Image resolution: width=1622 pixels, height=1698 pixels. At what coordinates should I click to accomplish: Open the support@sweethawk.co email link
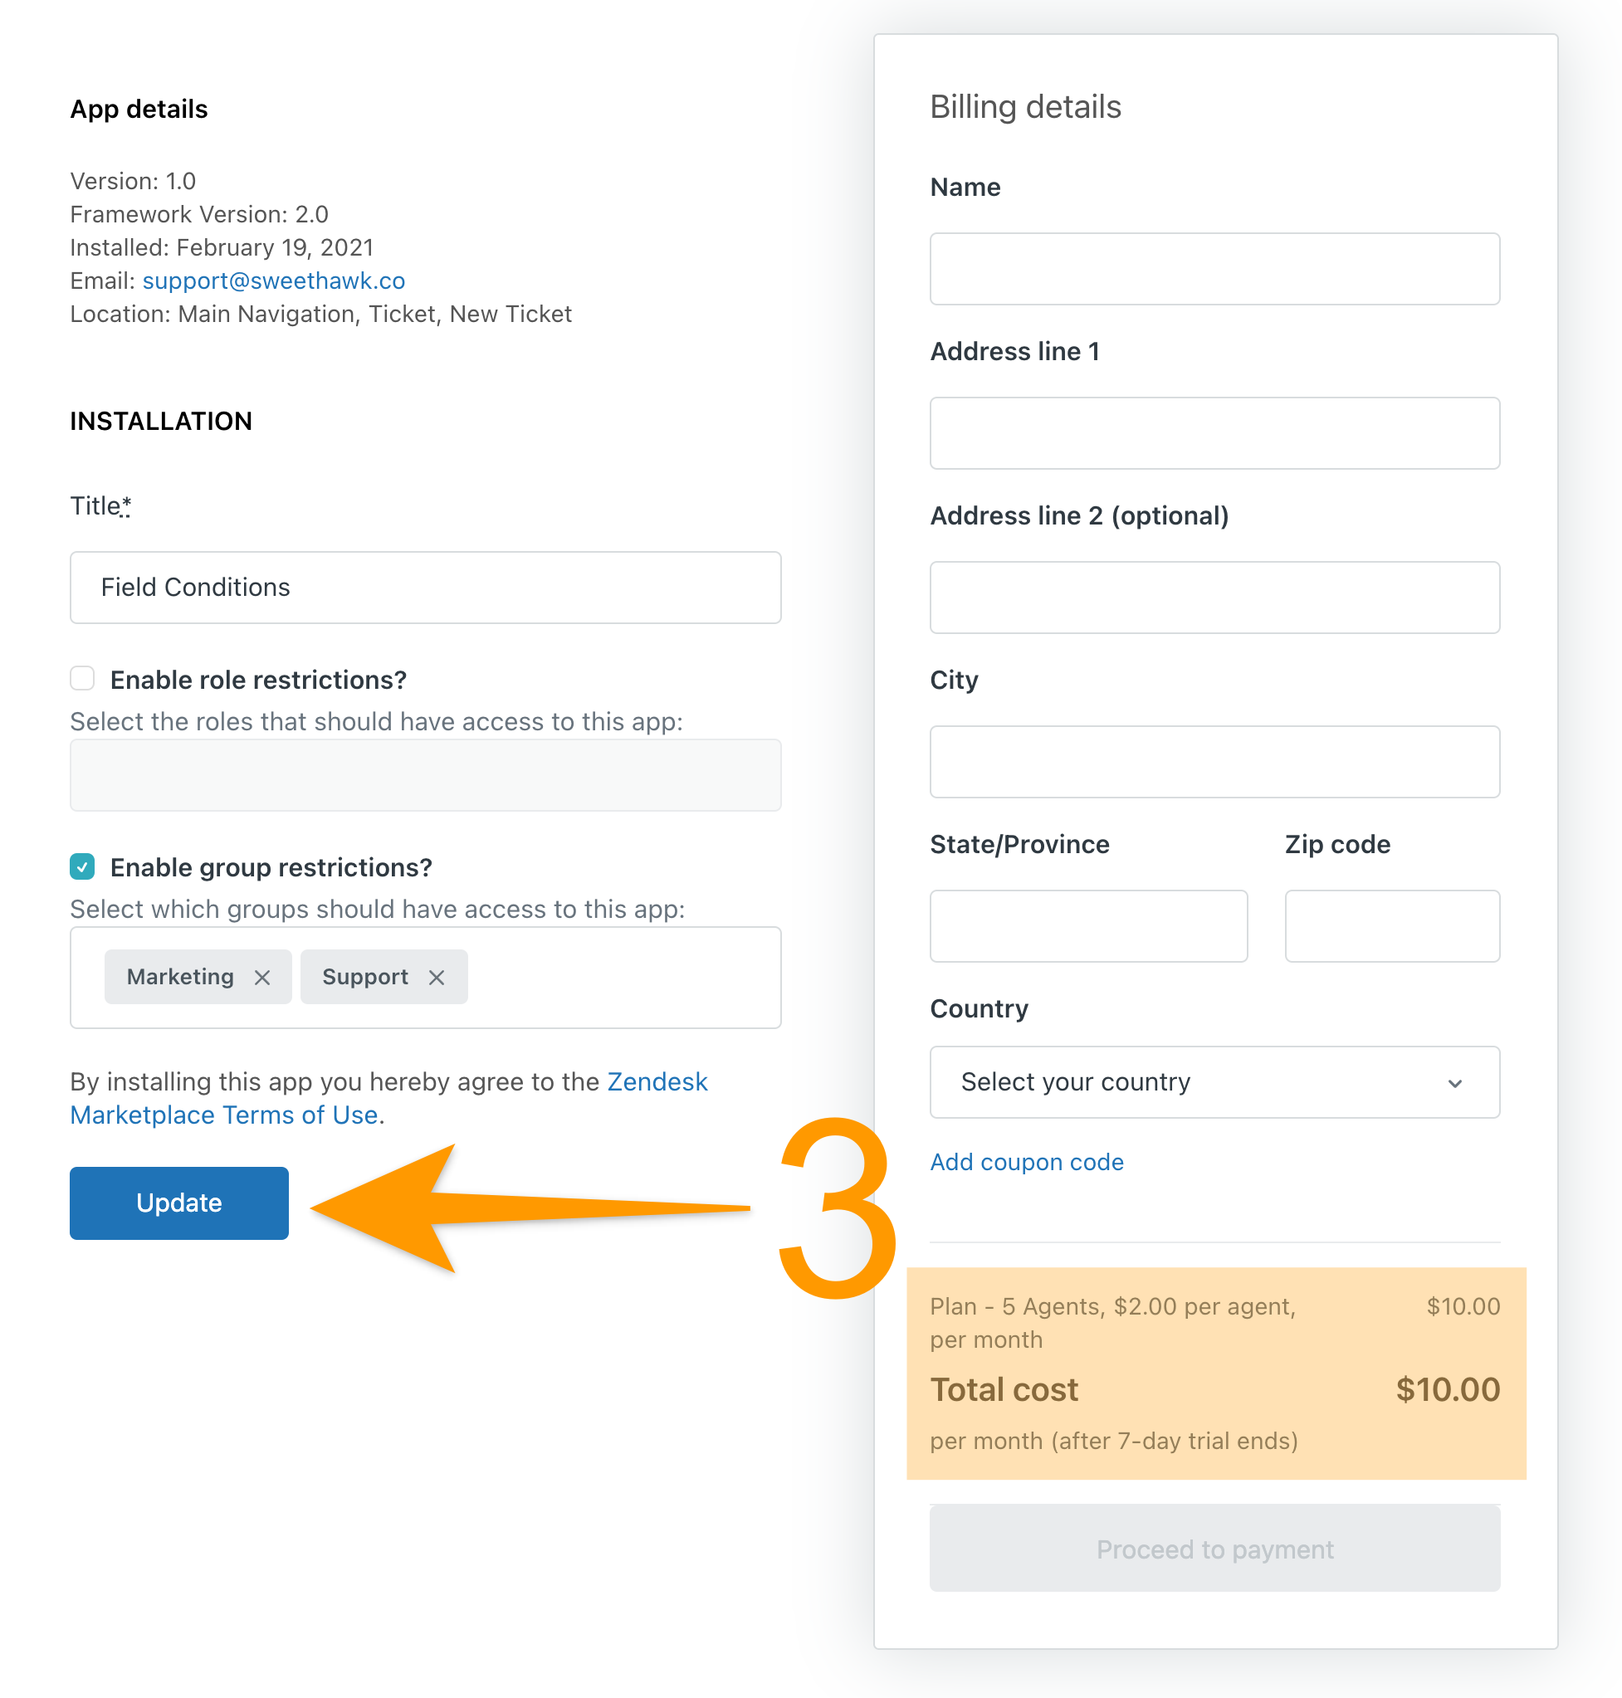click(x=273, y=281)
